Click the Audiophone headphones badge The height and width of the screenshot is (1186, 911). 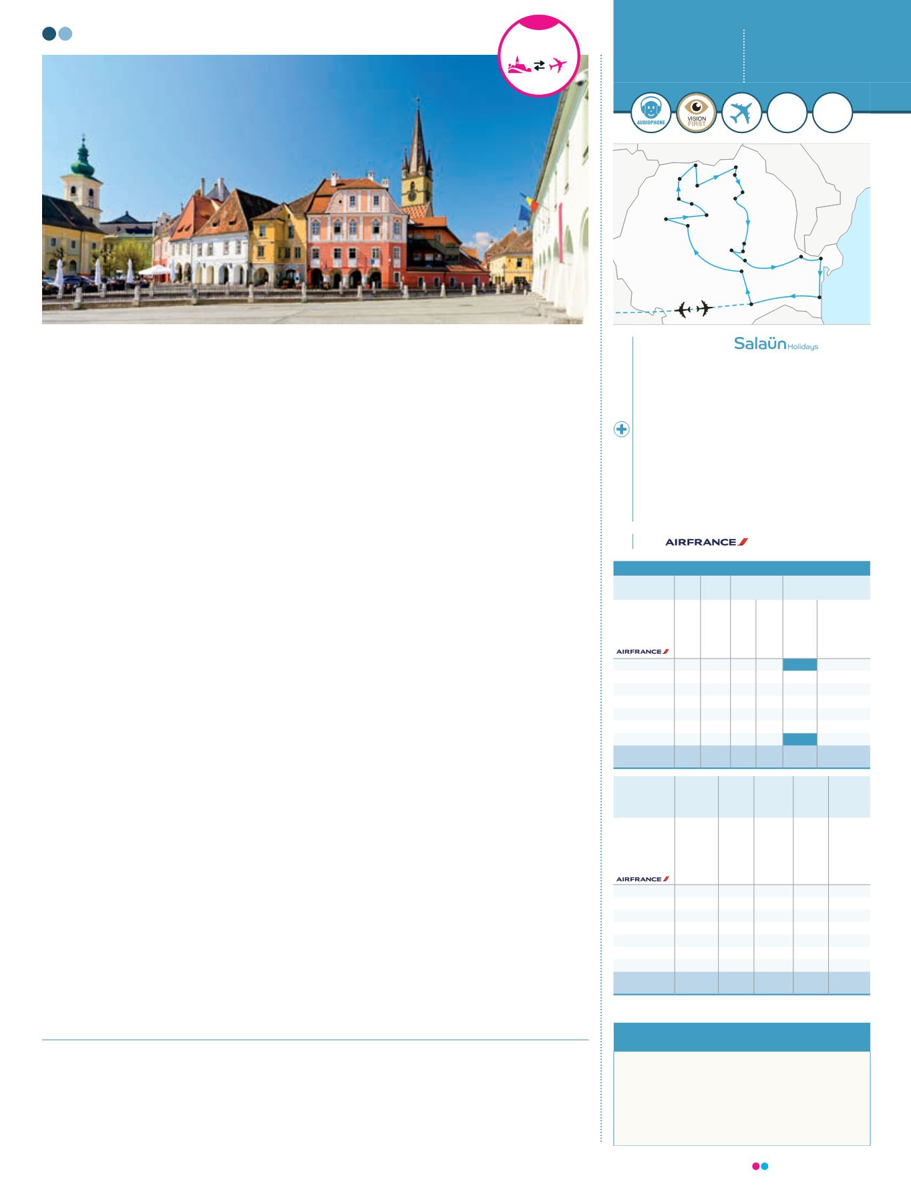pos(651,113)
